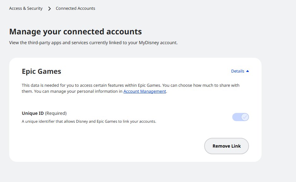Click the Unique ID (Required) label
This screenshot has width=296, height=182.
44,113
